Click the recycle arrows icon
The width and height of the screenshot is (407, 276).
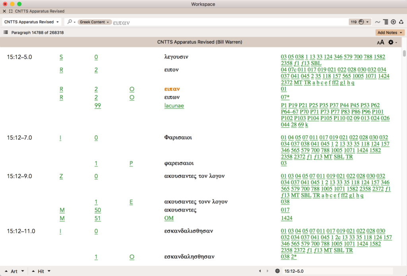[401, 22]
